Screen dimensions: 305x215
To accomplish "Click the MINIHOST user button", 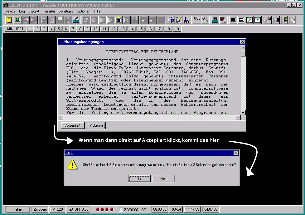I will click(15, 29).
